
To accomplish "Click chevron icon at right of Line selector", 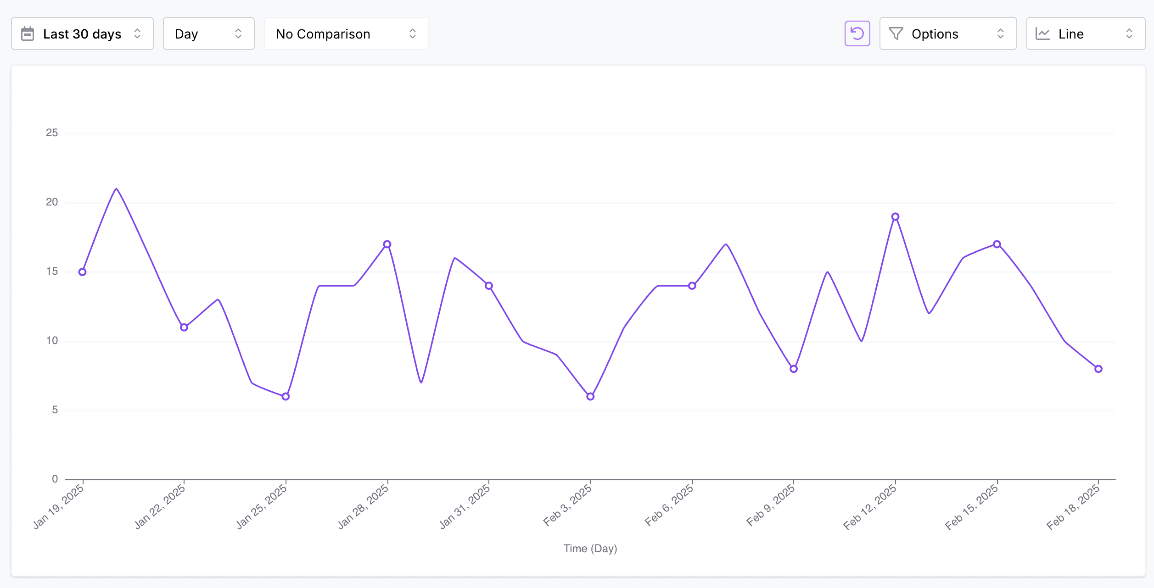I will point(1129,33).
